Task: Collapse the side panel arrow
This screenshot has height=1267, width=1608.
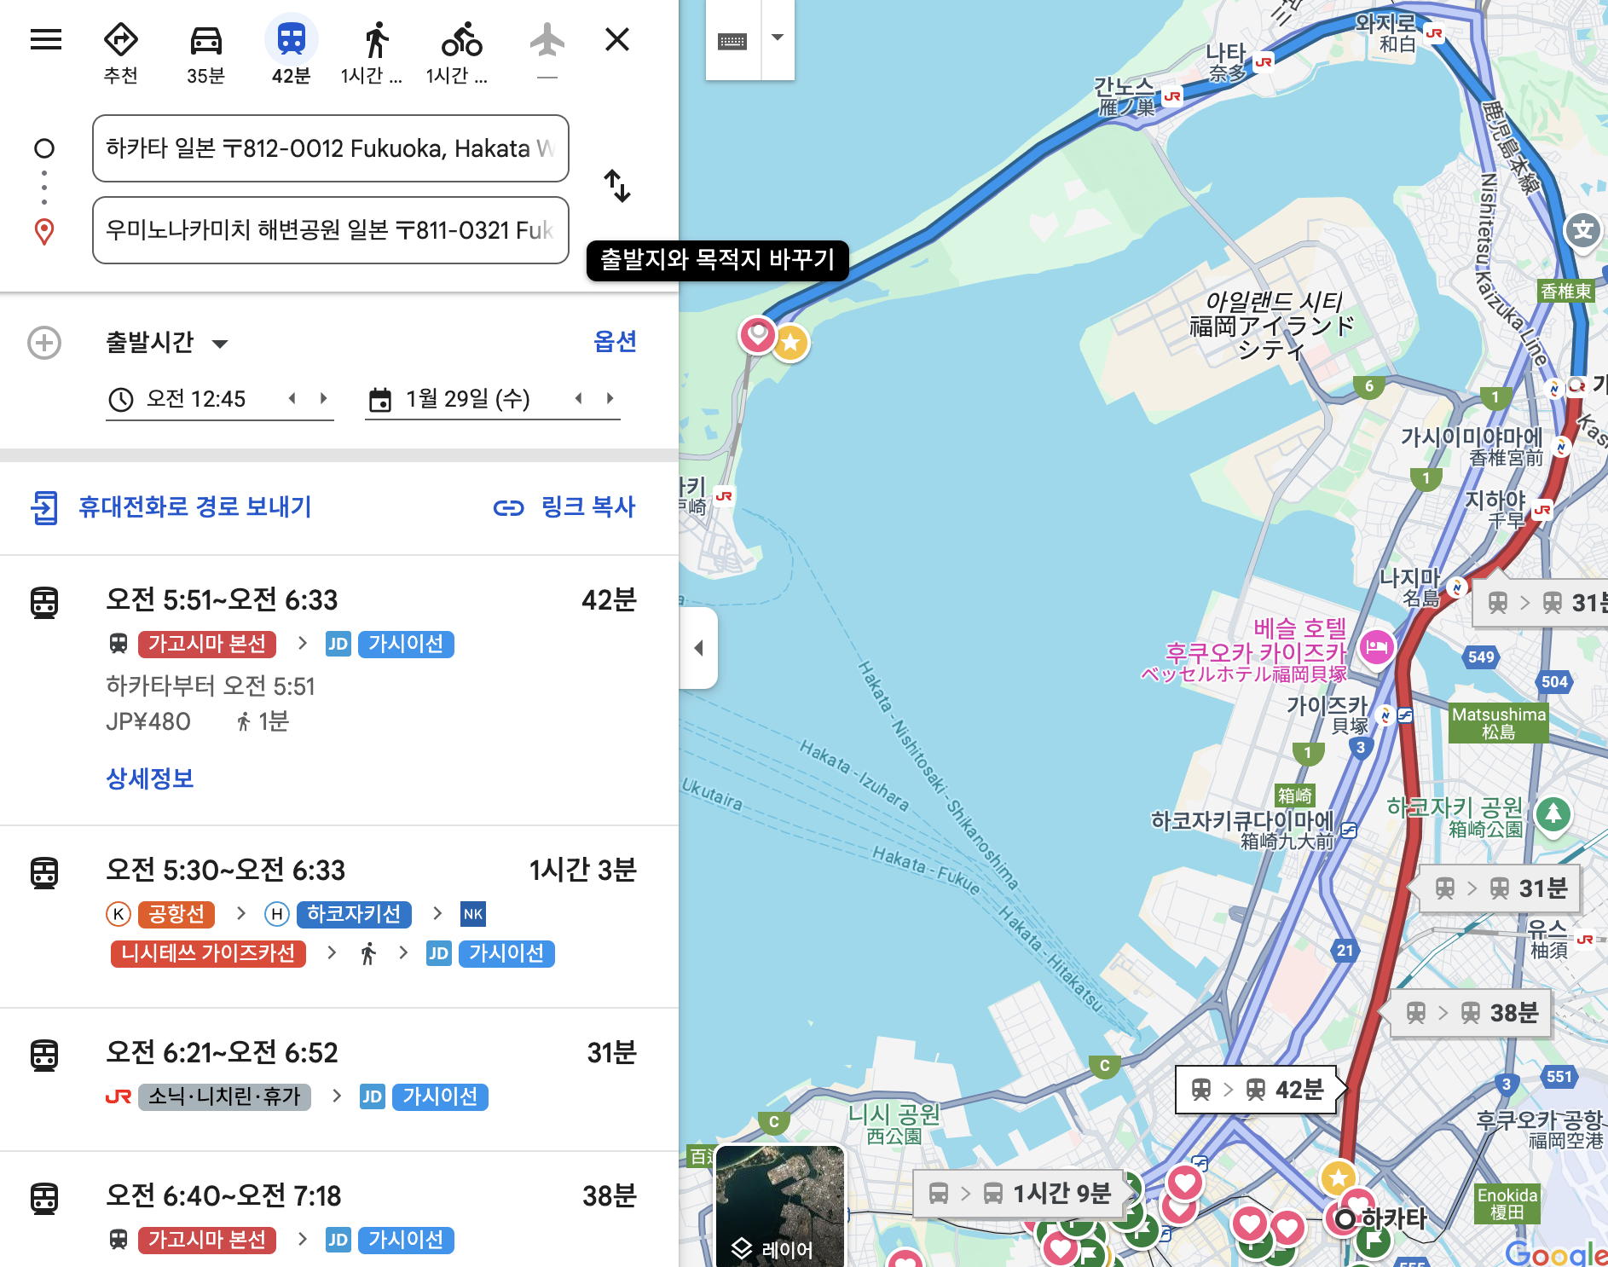Action: click(698, 648)
